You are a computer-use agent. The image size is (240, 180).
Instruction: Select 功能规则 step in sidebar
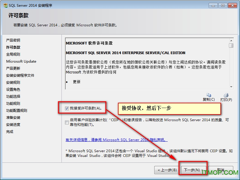[13, 104]
